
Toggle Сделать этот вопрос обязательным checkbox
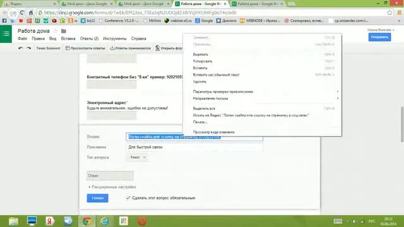click(128, 197)
